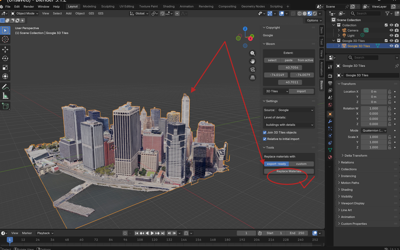Activate the Measure tool

click(x=5, y=96)
